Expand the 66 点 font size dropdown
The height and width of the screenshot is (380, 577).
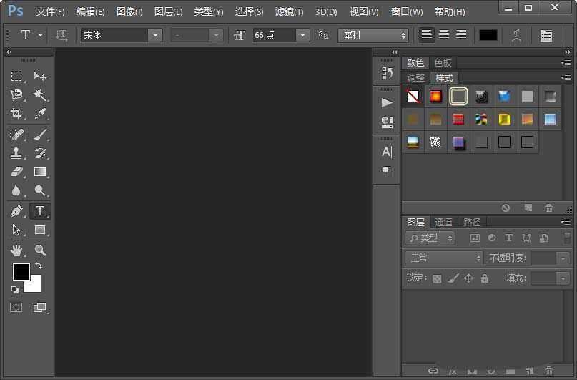click(302, 35)
